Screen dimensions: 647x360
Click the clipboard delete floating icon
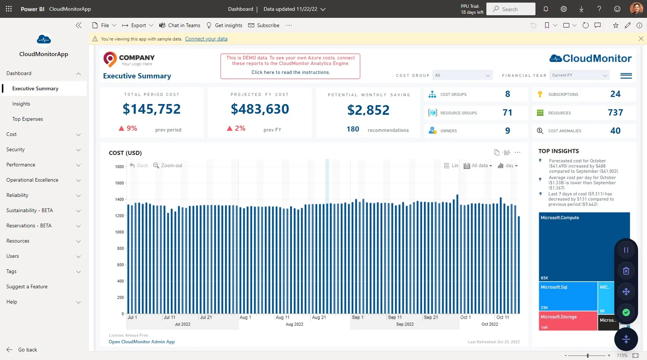pos(626,271)
